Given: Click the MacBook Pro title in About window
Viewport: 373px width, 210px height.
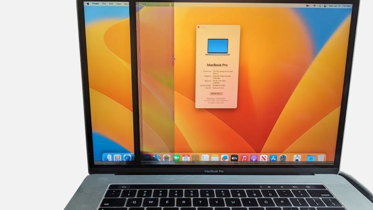Looking at the screenshot, I should point(217,65).
